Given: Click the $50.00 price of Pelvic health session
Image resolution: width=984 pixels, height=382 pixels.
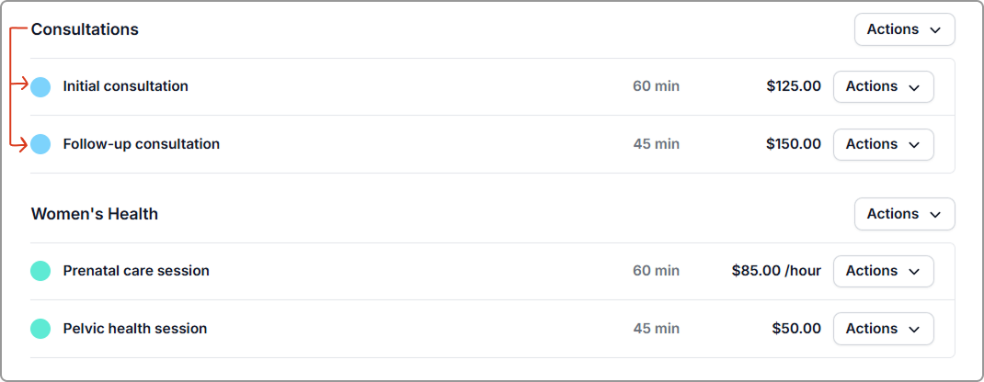Looking at the screenshot, I should (796, 329).
